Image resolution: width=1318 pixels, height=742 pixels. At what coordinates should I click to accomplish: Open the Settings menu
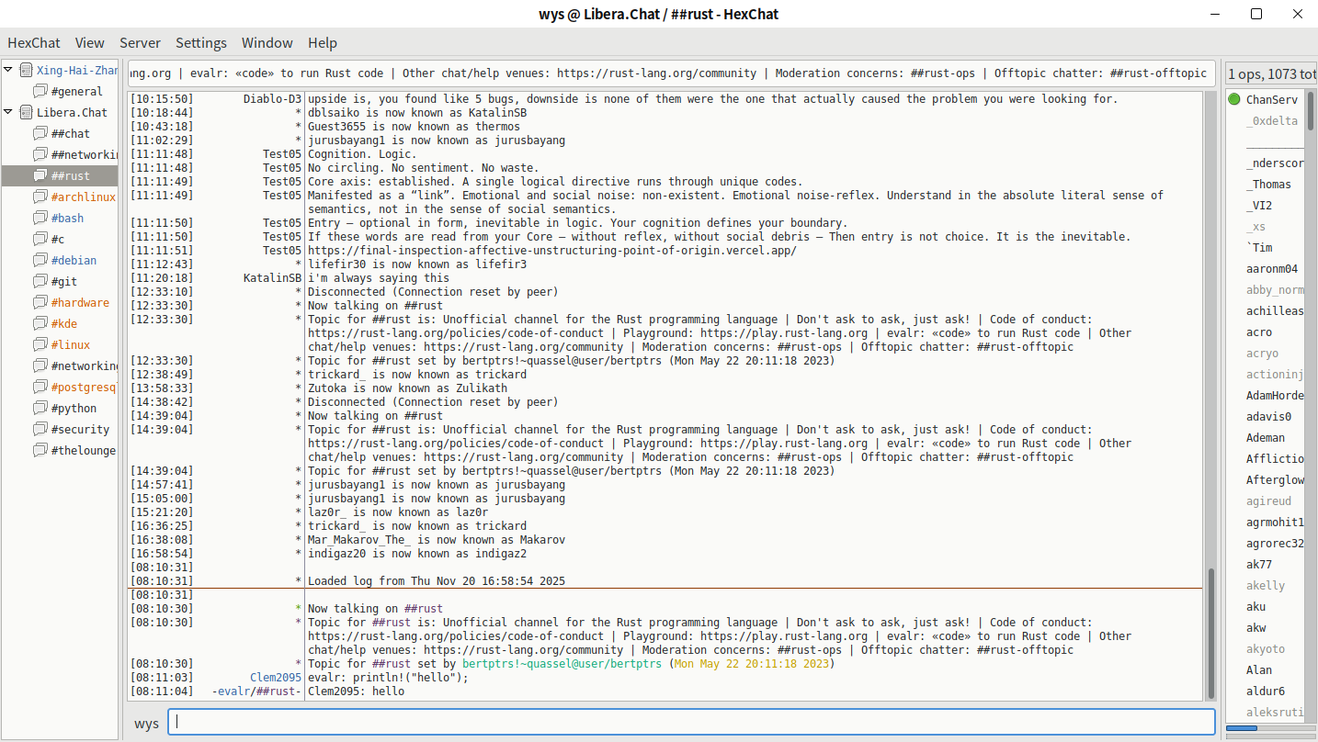[x=201, y=43]
